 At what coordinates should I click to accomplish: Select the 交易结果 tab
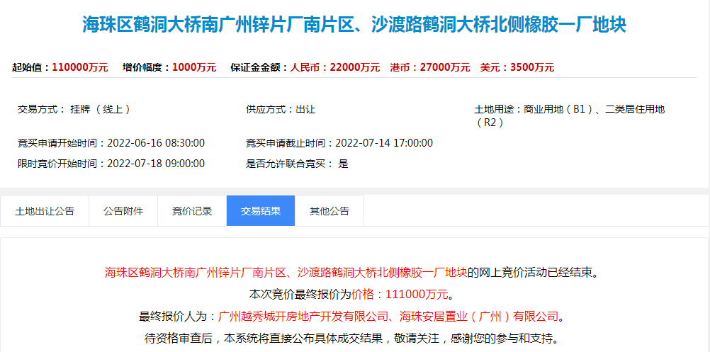(261, 211)
